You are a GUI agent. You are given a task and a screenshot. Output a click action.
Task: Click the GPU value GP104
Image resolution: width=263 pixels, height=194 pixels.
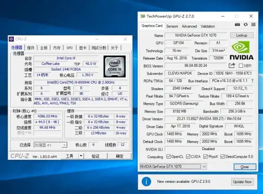pyautogui.click(x=178, y=43)
